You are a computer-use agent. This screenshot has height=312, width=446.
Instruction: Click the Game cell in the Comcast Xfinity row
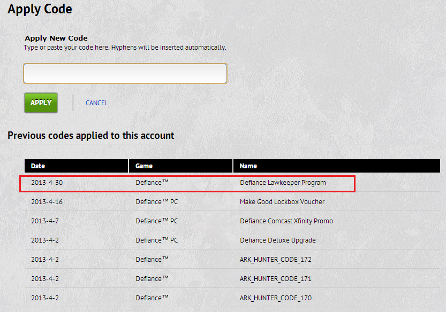click(156, 221)
